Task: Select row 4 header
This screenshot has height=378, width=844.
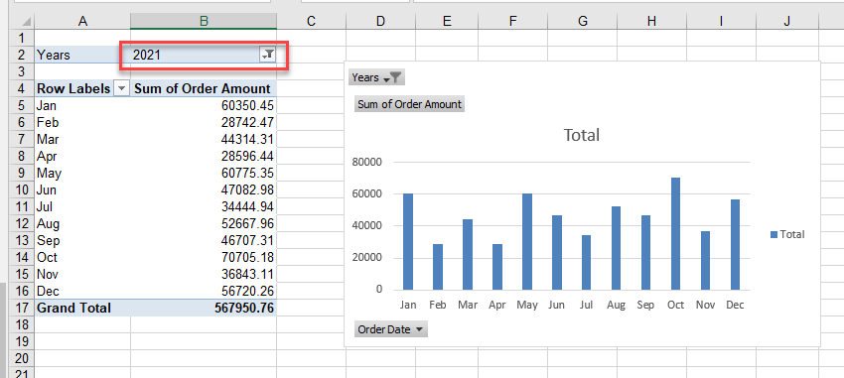Action: [22, 88]
